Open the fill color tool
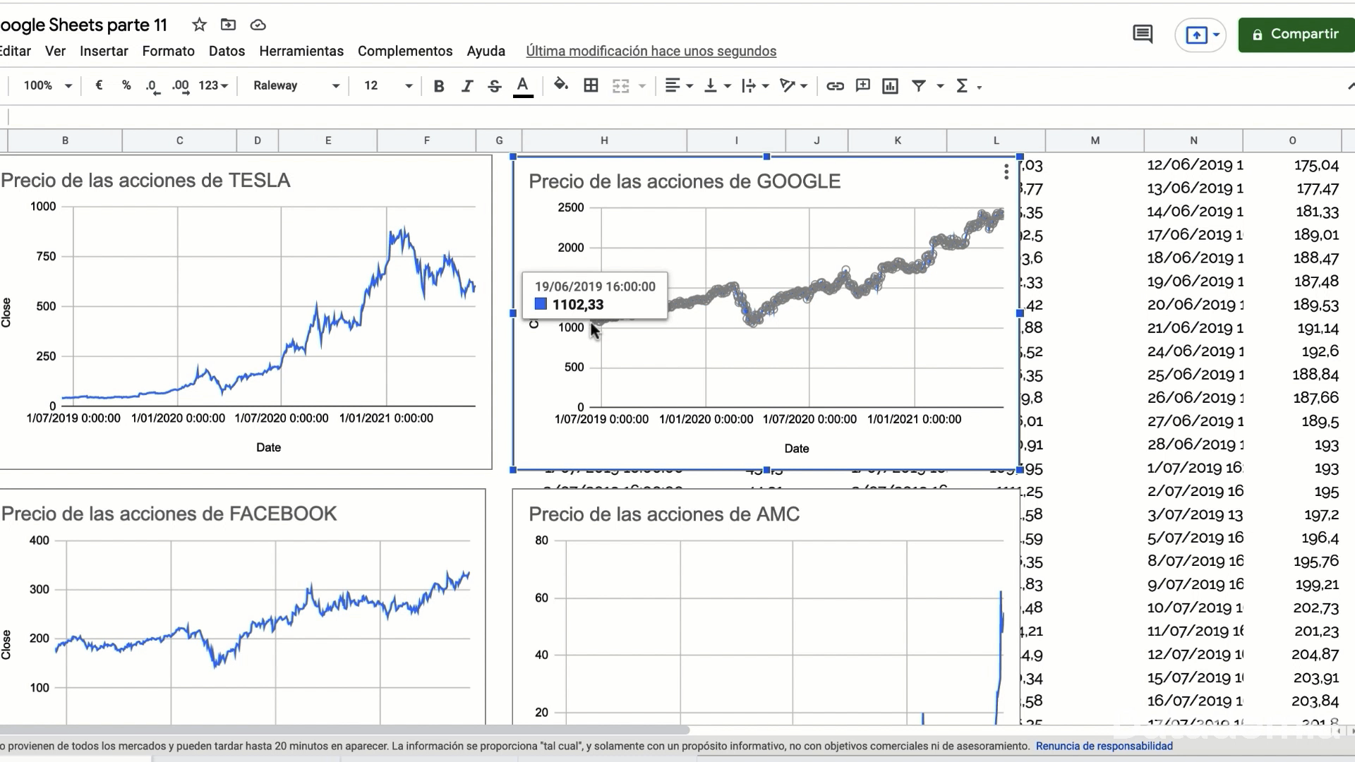The width and height of the screenshot is (1355, 762). pyautogui.click(x=561, y=85)
